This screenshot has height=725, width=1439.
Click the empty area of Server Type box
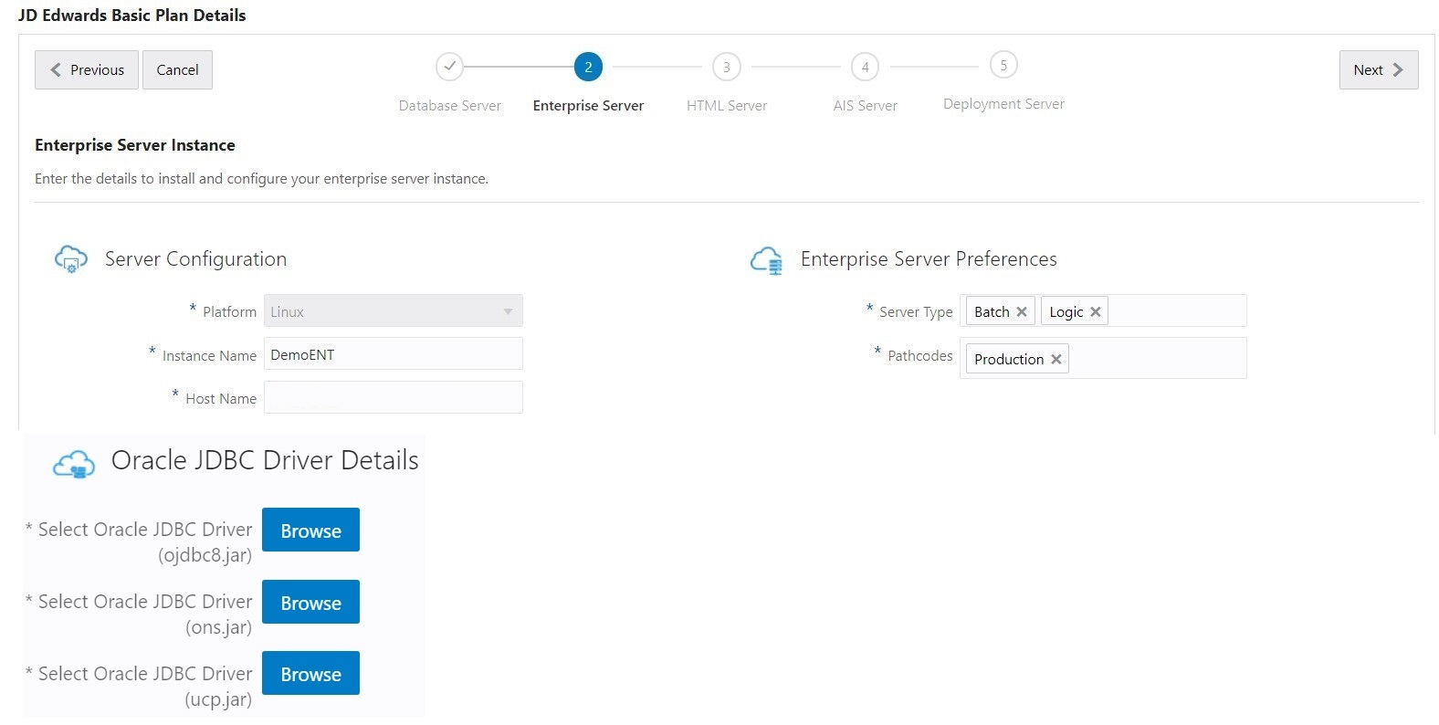point(1178,311)
